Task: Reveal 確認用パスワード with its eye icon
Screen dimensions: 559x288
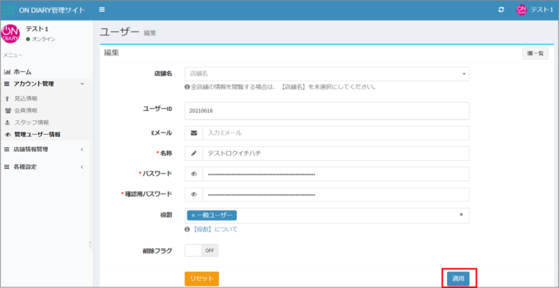Action: (194, 195)
